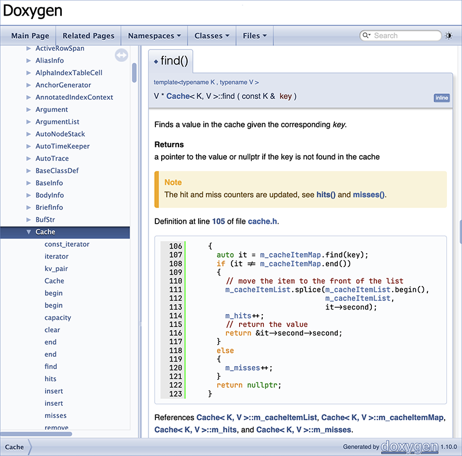Follow the hits() link in note
Viewport: 462px width, 456px height.
click(326, 195)
